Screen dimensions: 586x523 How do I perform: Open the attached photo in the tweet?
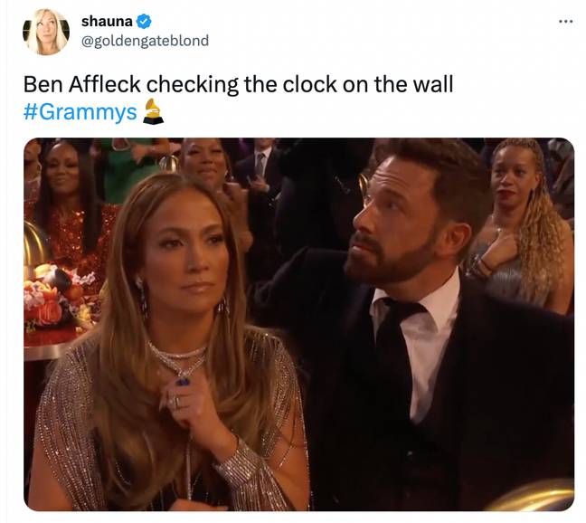click(299, 324)
